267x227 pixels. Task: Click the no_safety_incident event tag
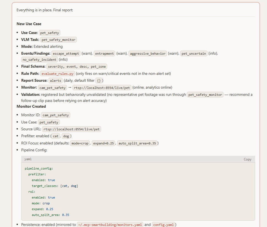click(x=39, y=60)
